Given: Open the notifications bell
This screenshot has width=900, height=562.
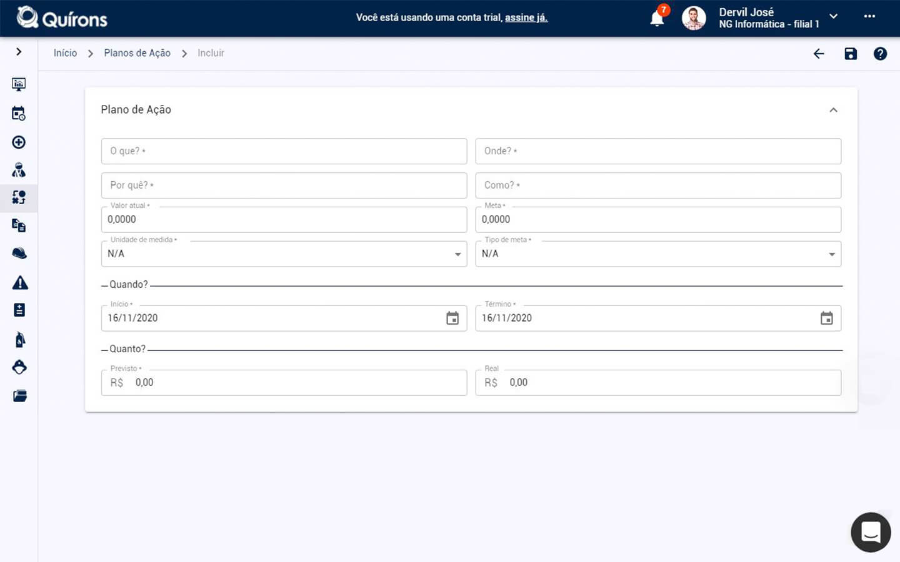Looking at the screenshot, I should (657, 18).
